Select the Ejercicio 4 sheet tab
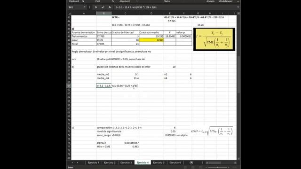Viewport: 301px width, 169px height. pos(143,163)
